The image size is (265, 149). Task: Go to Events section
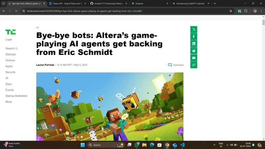pyautogui.click(x=10, y=90)
